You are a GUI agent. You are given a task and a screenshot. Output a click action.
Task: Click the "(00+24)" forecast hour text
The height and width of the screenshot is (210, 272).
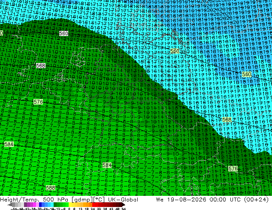[x=256, y=200]
